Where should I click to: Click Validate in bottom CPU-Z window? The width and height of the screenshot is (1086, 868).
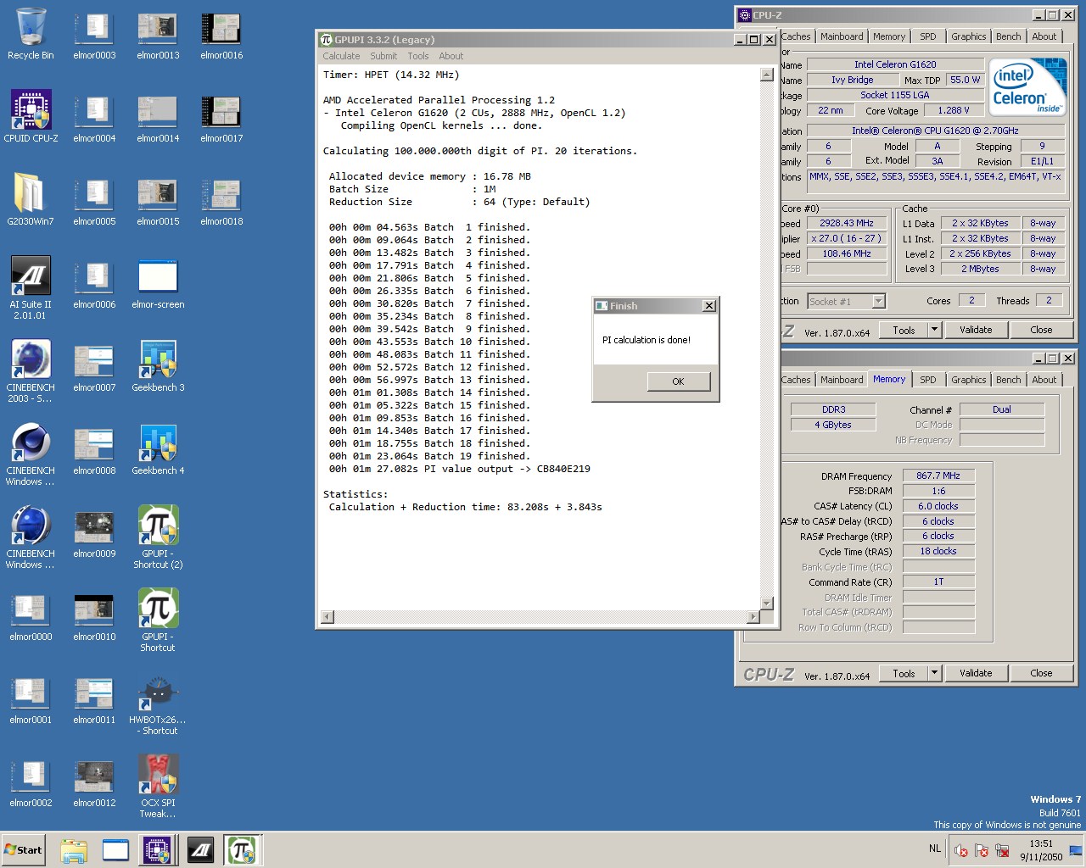[976, 673]
